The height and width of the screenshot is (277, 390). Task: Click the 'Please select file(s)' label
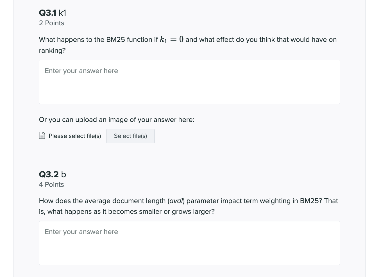pos(74,136)
